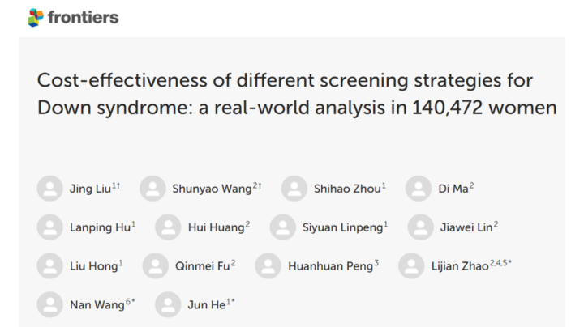This screenshot has height=327, width=584.
Task: Click the Qinmei Fu author name
Action: pyautogui.click(x=203, y=266)
